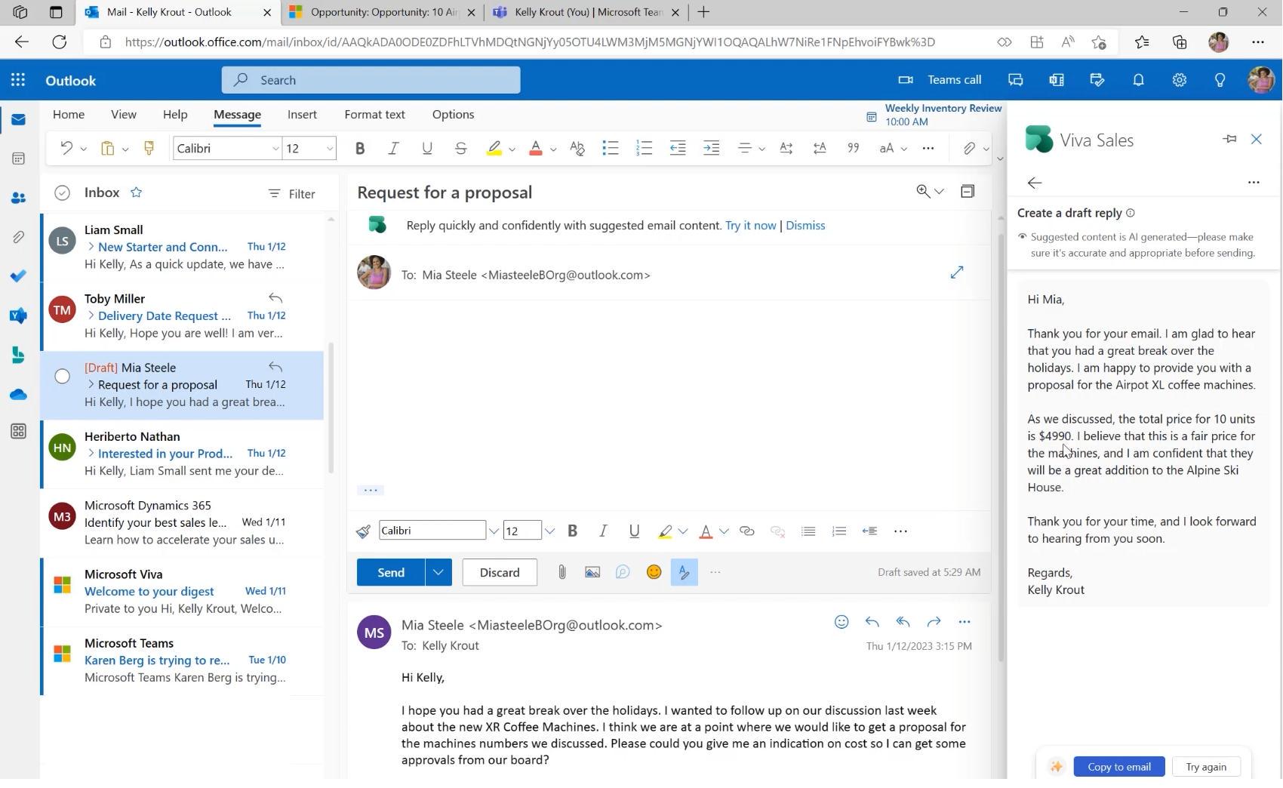Image resolution: width=1283 pixels, height=788 pixels.
Task: Switch to the Insert ribbon tab
Action: pos(302,115)
